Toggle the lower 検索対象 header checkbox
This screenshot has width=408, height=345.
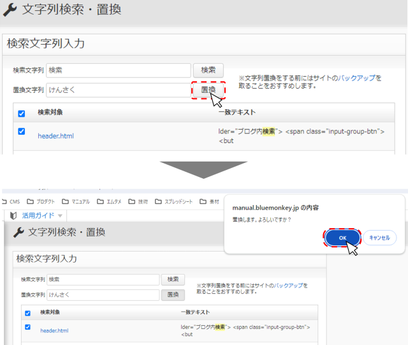click(27, 313)
